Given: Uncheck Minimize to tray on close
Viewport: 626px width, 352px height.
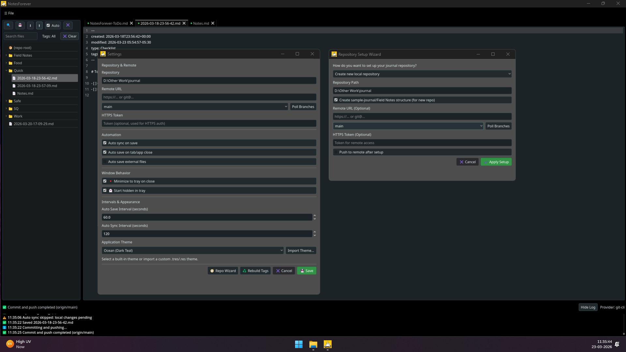Looking at the screenshot, I should (105, 181).
